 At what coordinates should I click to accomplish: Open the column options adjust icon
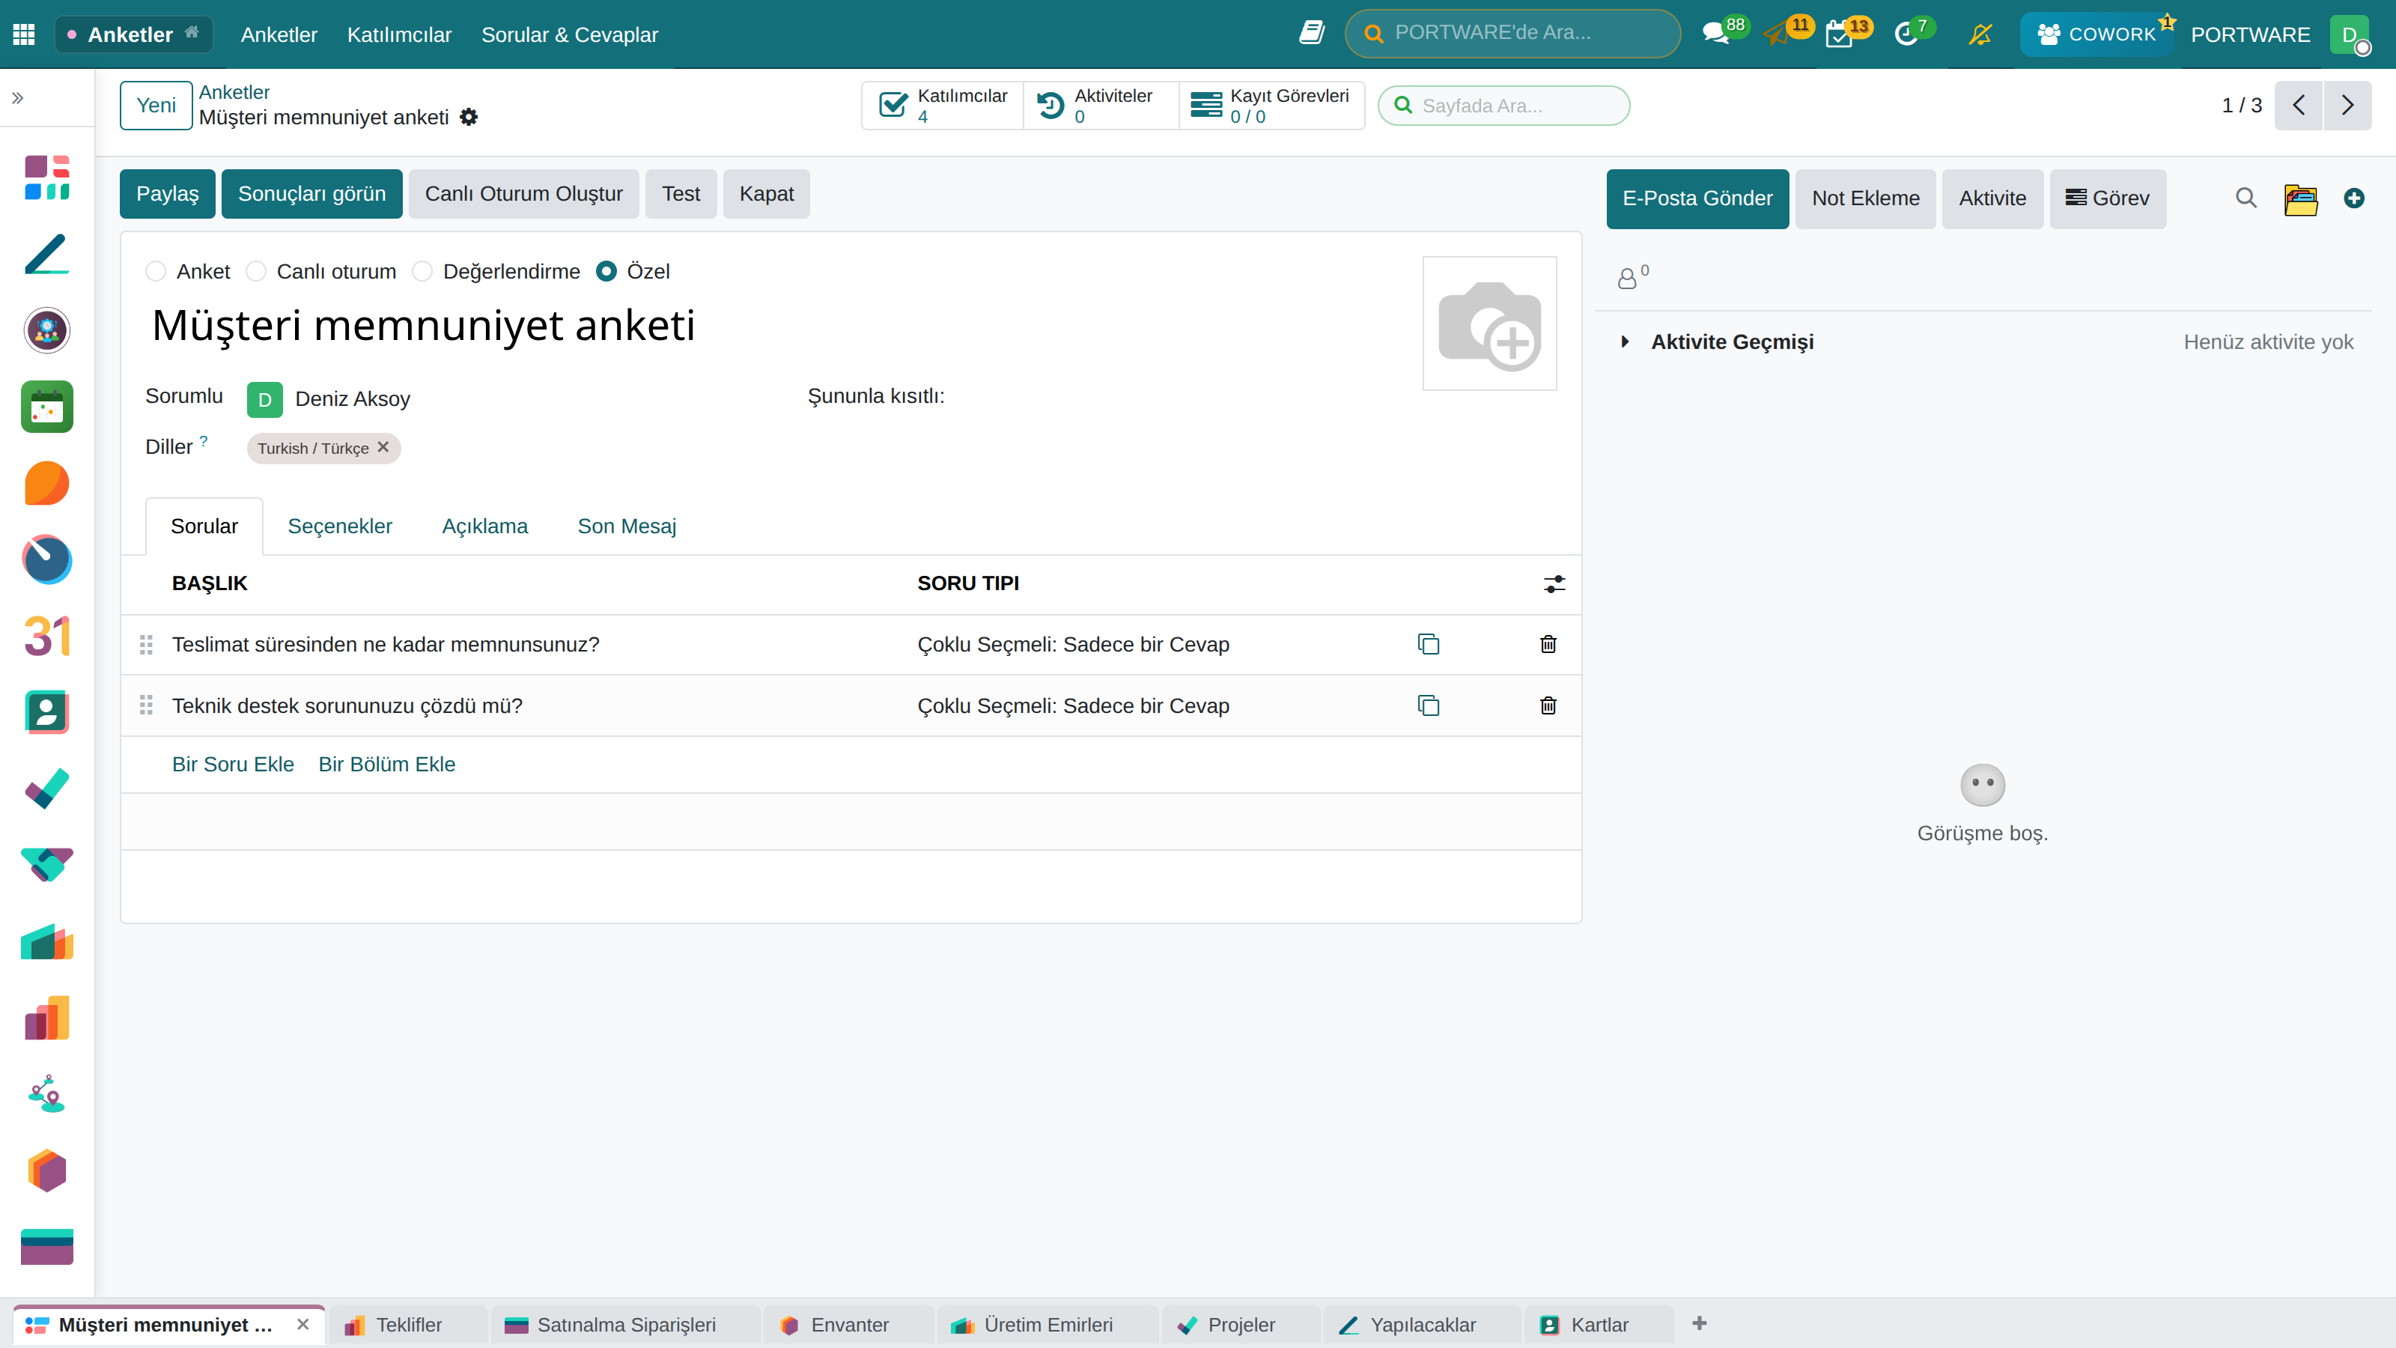point(1554,583)
